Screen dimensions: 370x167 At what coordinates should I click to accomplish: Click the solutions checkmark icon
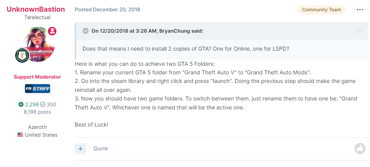tap(44, 104)
